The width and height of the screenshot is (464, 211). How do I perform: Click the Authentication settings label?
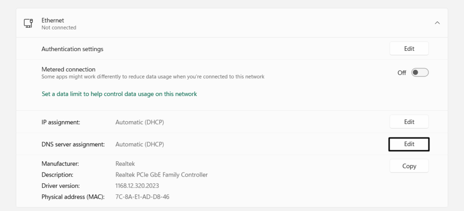72,49
